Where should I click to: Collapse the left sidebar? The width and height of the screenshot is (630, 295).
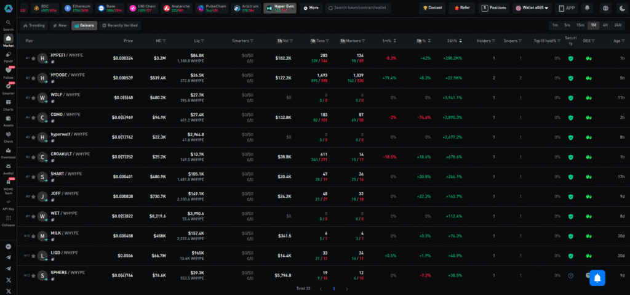[9, 220]
